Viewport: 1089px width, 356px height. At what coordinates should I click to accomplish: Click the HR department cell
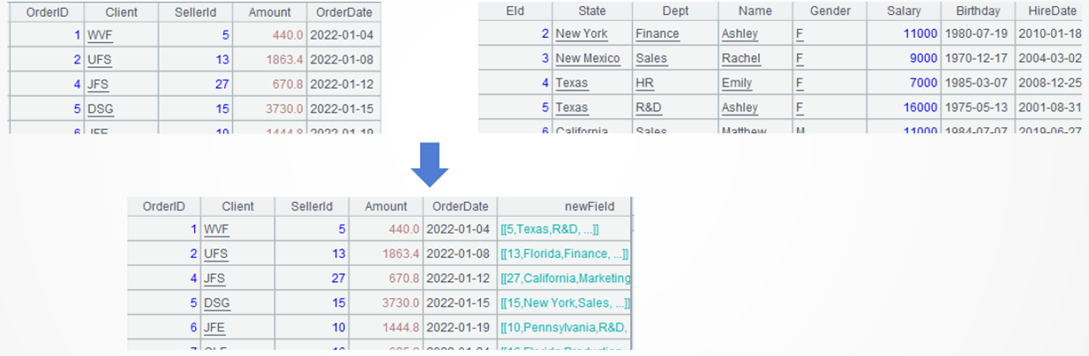point(644,83)
